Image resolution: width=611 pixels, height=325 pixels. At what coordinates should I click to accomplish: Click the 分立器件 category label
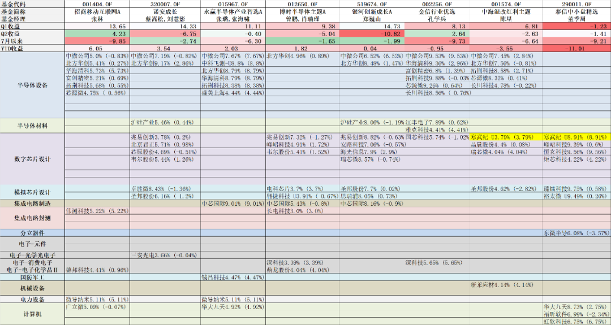coord(33,233)
